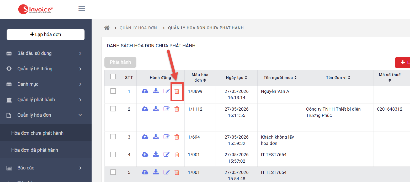
Task: Open QUẢN LÝ HÓA ĐƠN breadcrumb link
Action: [138, 28]
